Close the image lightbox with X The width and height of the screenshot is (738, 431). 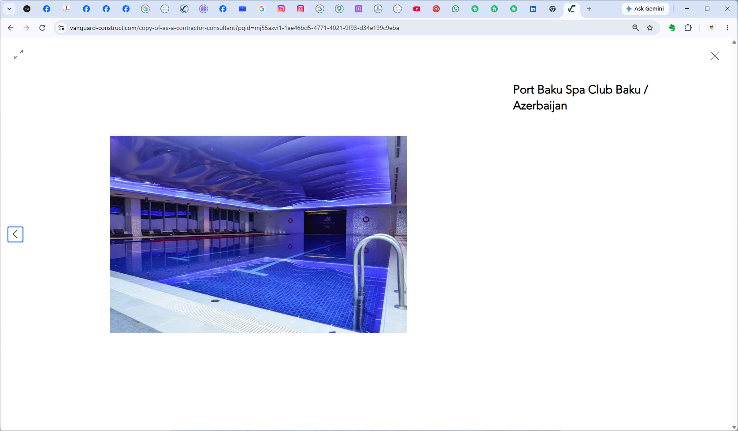[x=715, y=56]
